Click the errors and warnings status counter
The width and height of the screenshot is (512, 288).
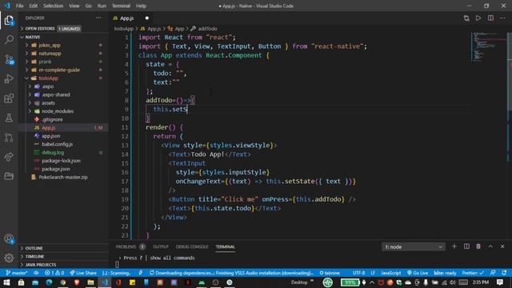click(54, 273)
